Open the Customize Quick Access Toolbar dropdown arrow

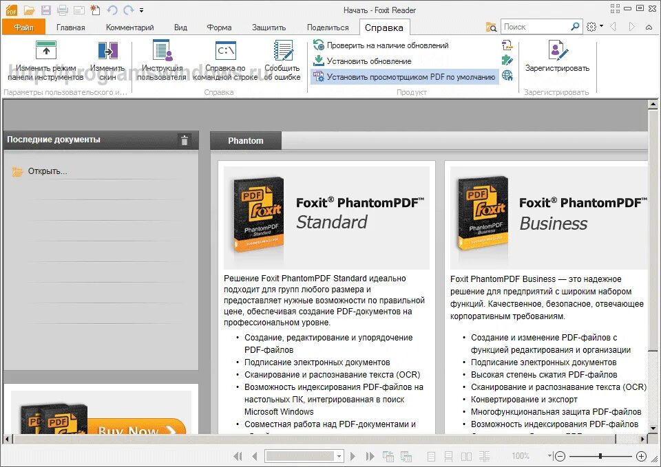pos(142,10)
